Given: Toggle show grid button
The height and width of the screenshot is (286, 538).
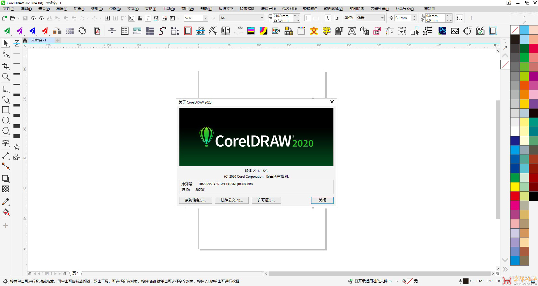Looking at the screenshot, I should [140, 18].
